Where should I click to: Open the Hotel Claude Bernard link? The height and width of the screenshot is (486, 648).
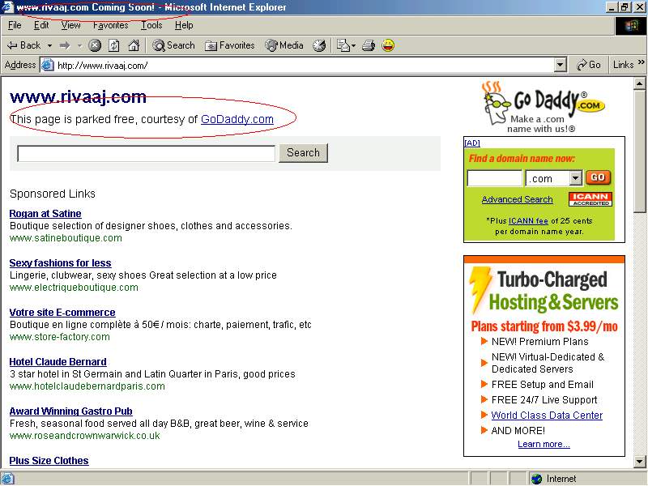tap(58, 362)
